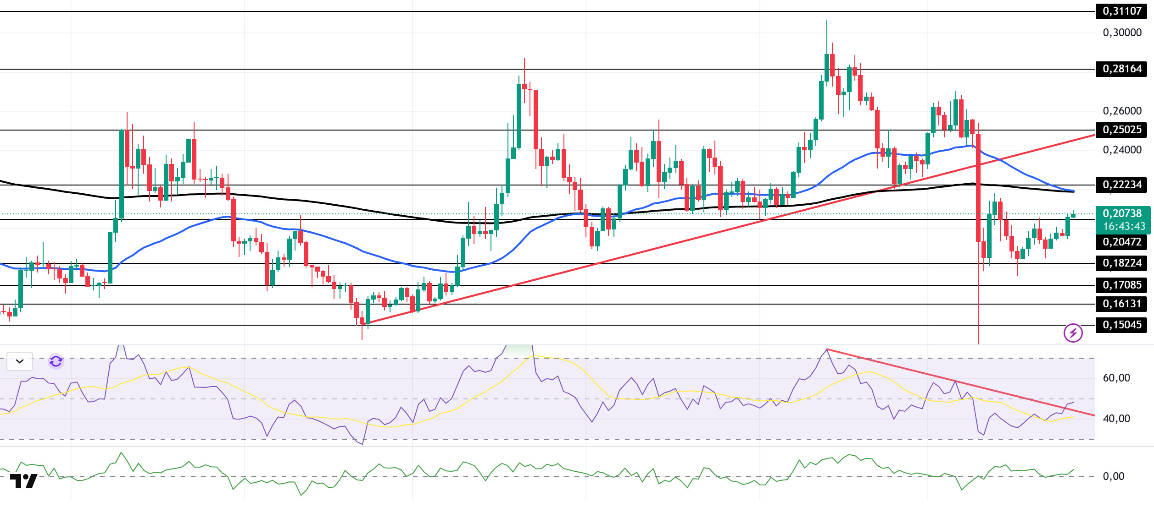Click the 40,00 RSI axis label
Viewport: 1154px width, 507px height.
(x=1116, y=419)
